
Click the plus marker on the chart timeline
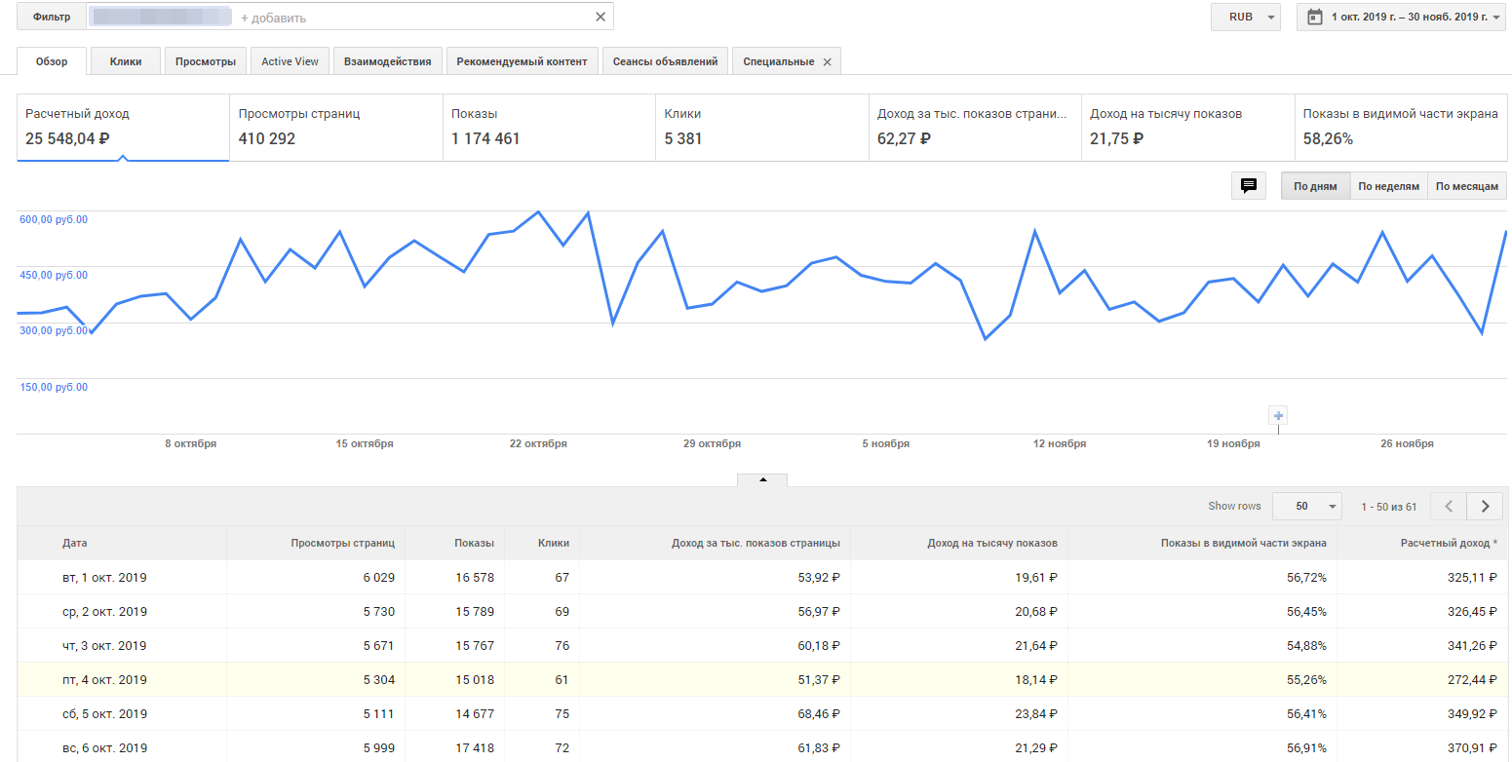[x=1279, y=416]
